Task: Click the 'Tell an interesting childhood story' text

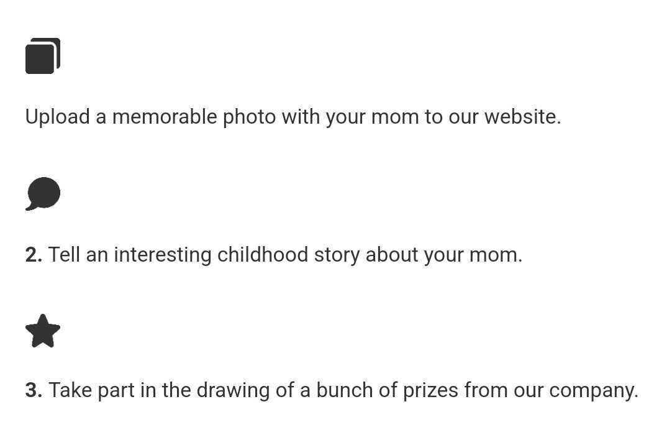Action: coord(285,255)
